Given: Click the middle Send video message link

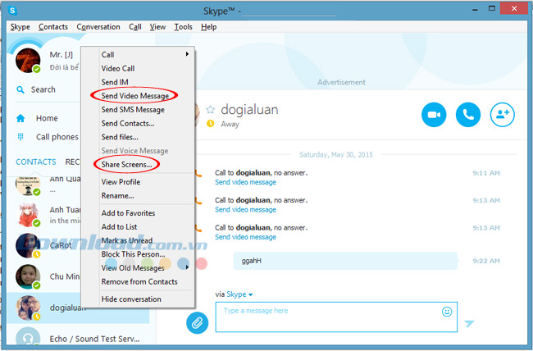Looking at the screenshot, I should tap(245, 209).
